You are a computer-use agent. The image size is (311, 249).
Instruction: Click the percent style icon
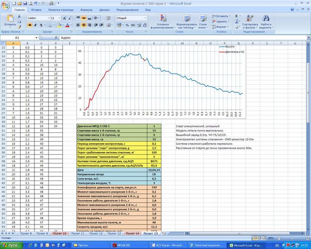(127, 25)
